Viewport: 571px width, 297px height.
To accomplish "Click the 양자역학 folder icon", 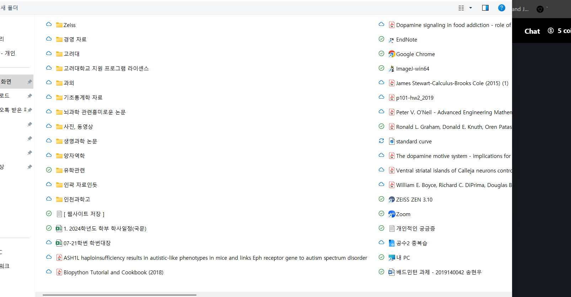I will click(59, 156).
